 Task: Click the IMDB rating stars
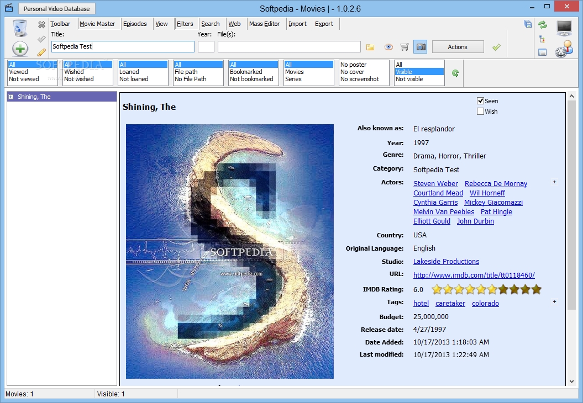pos(486,289)
